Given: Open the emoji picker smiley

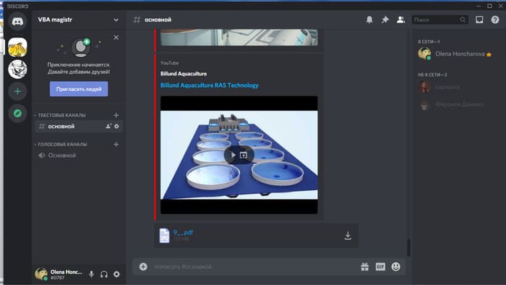Looking at the screenshot, I should (x=395, y=267).
